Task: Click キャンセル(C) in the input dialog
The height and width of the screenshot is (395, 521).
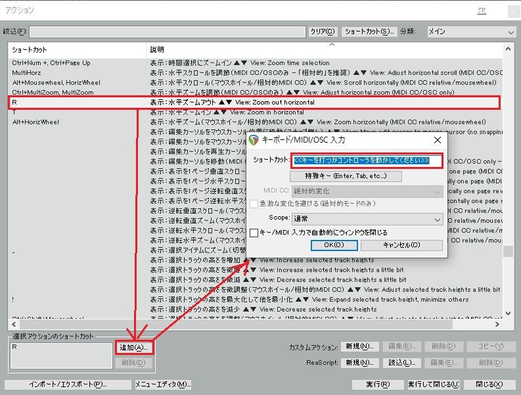Action: (401, 245)
